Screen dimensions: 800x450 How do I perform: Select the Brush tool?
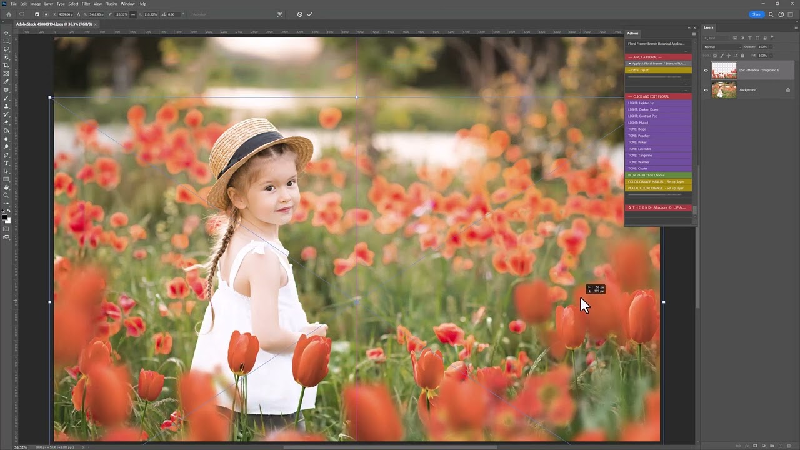pyautogui.click(x=6, y=97)
